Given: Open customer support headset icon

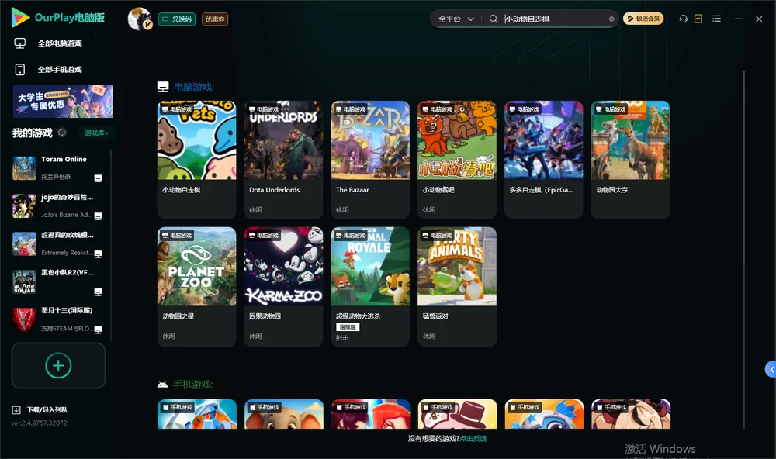Looking at the screenshot, I should click(684, 19).
